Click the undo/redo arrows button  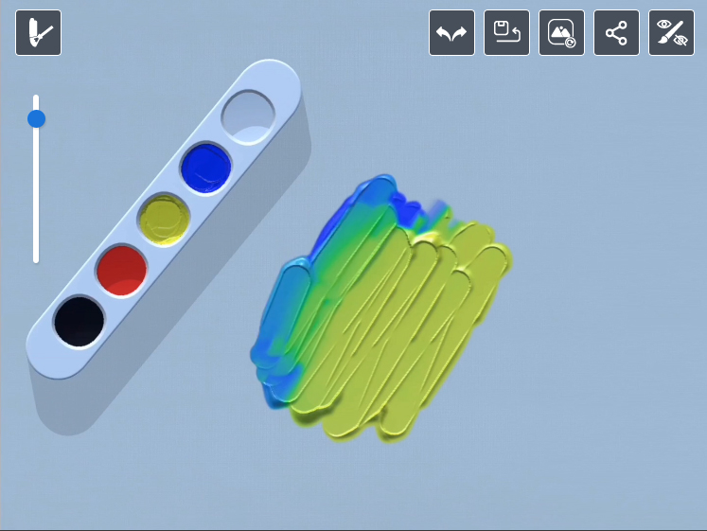coord(451,33)
